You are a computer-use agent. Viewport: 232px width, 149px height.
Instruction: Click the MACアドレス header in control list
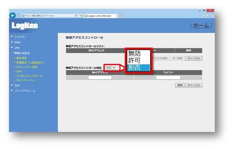click(x=97, y=50)
